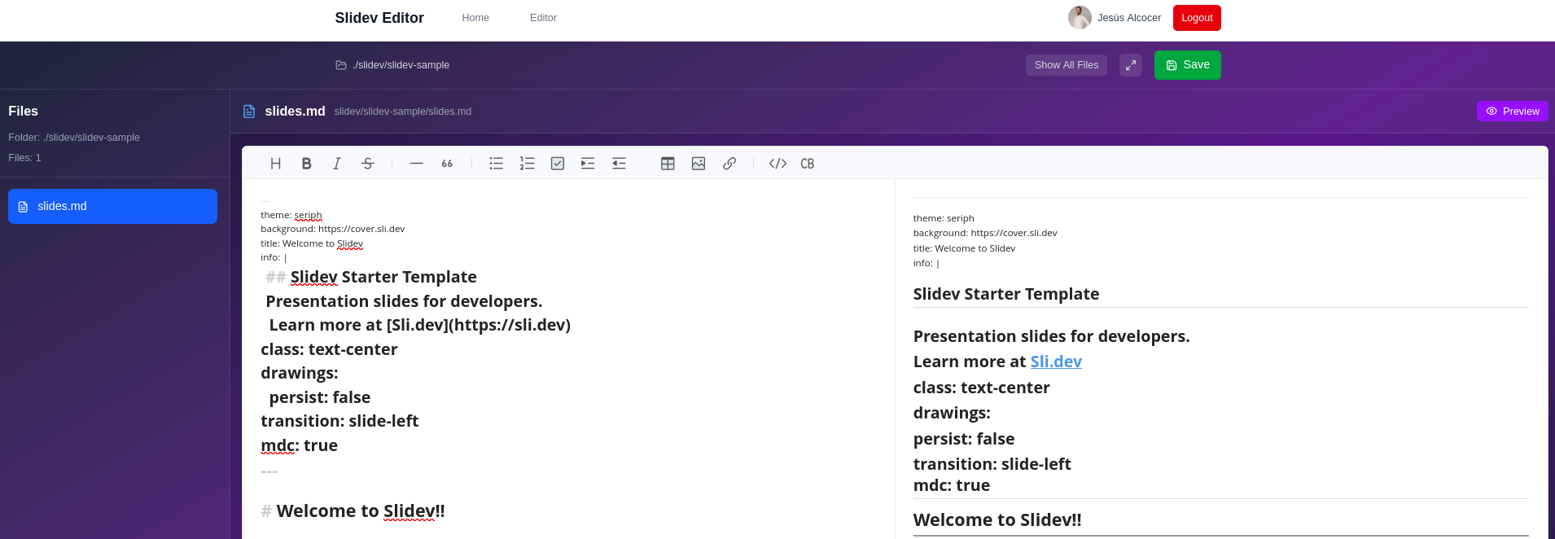Apply italic formatting
The image size is (1555, 539).
tap(337, 164)
